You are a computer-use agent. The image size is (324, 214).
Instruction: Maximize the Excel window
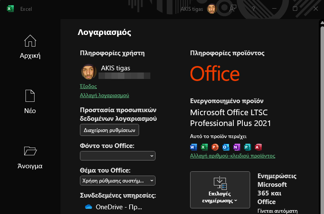click(x=295, y=9)
